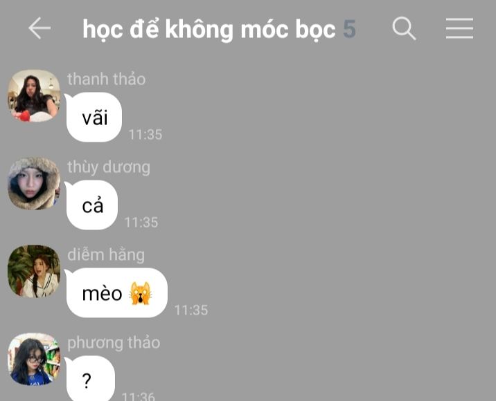This screenshot has width=496, height=401.
Task: Tap the screaming cat emoji
Action: click(x=141, y=293)
